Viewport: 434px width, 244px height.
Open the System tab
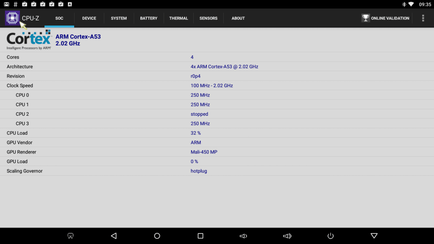pos(119,18)
